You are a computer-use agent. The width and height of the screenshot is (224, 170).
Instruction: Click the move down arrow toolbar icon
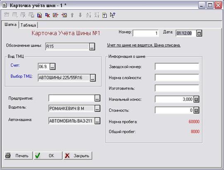coord(80,15)
